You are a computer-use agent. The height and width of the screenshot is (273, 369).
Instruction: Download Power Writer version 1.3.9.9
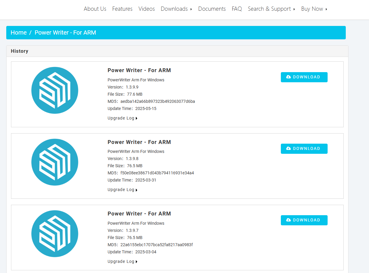304,77
